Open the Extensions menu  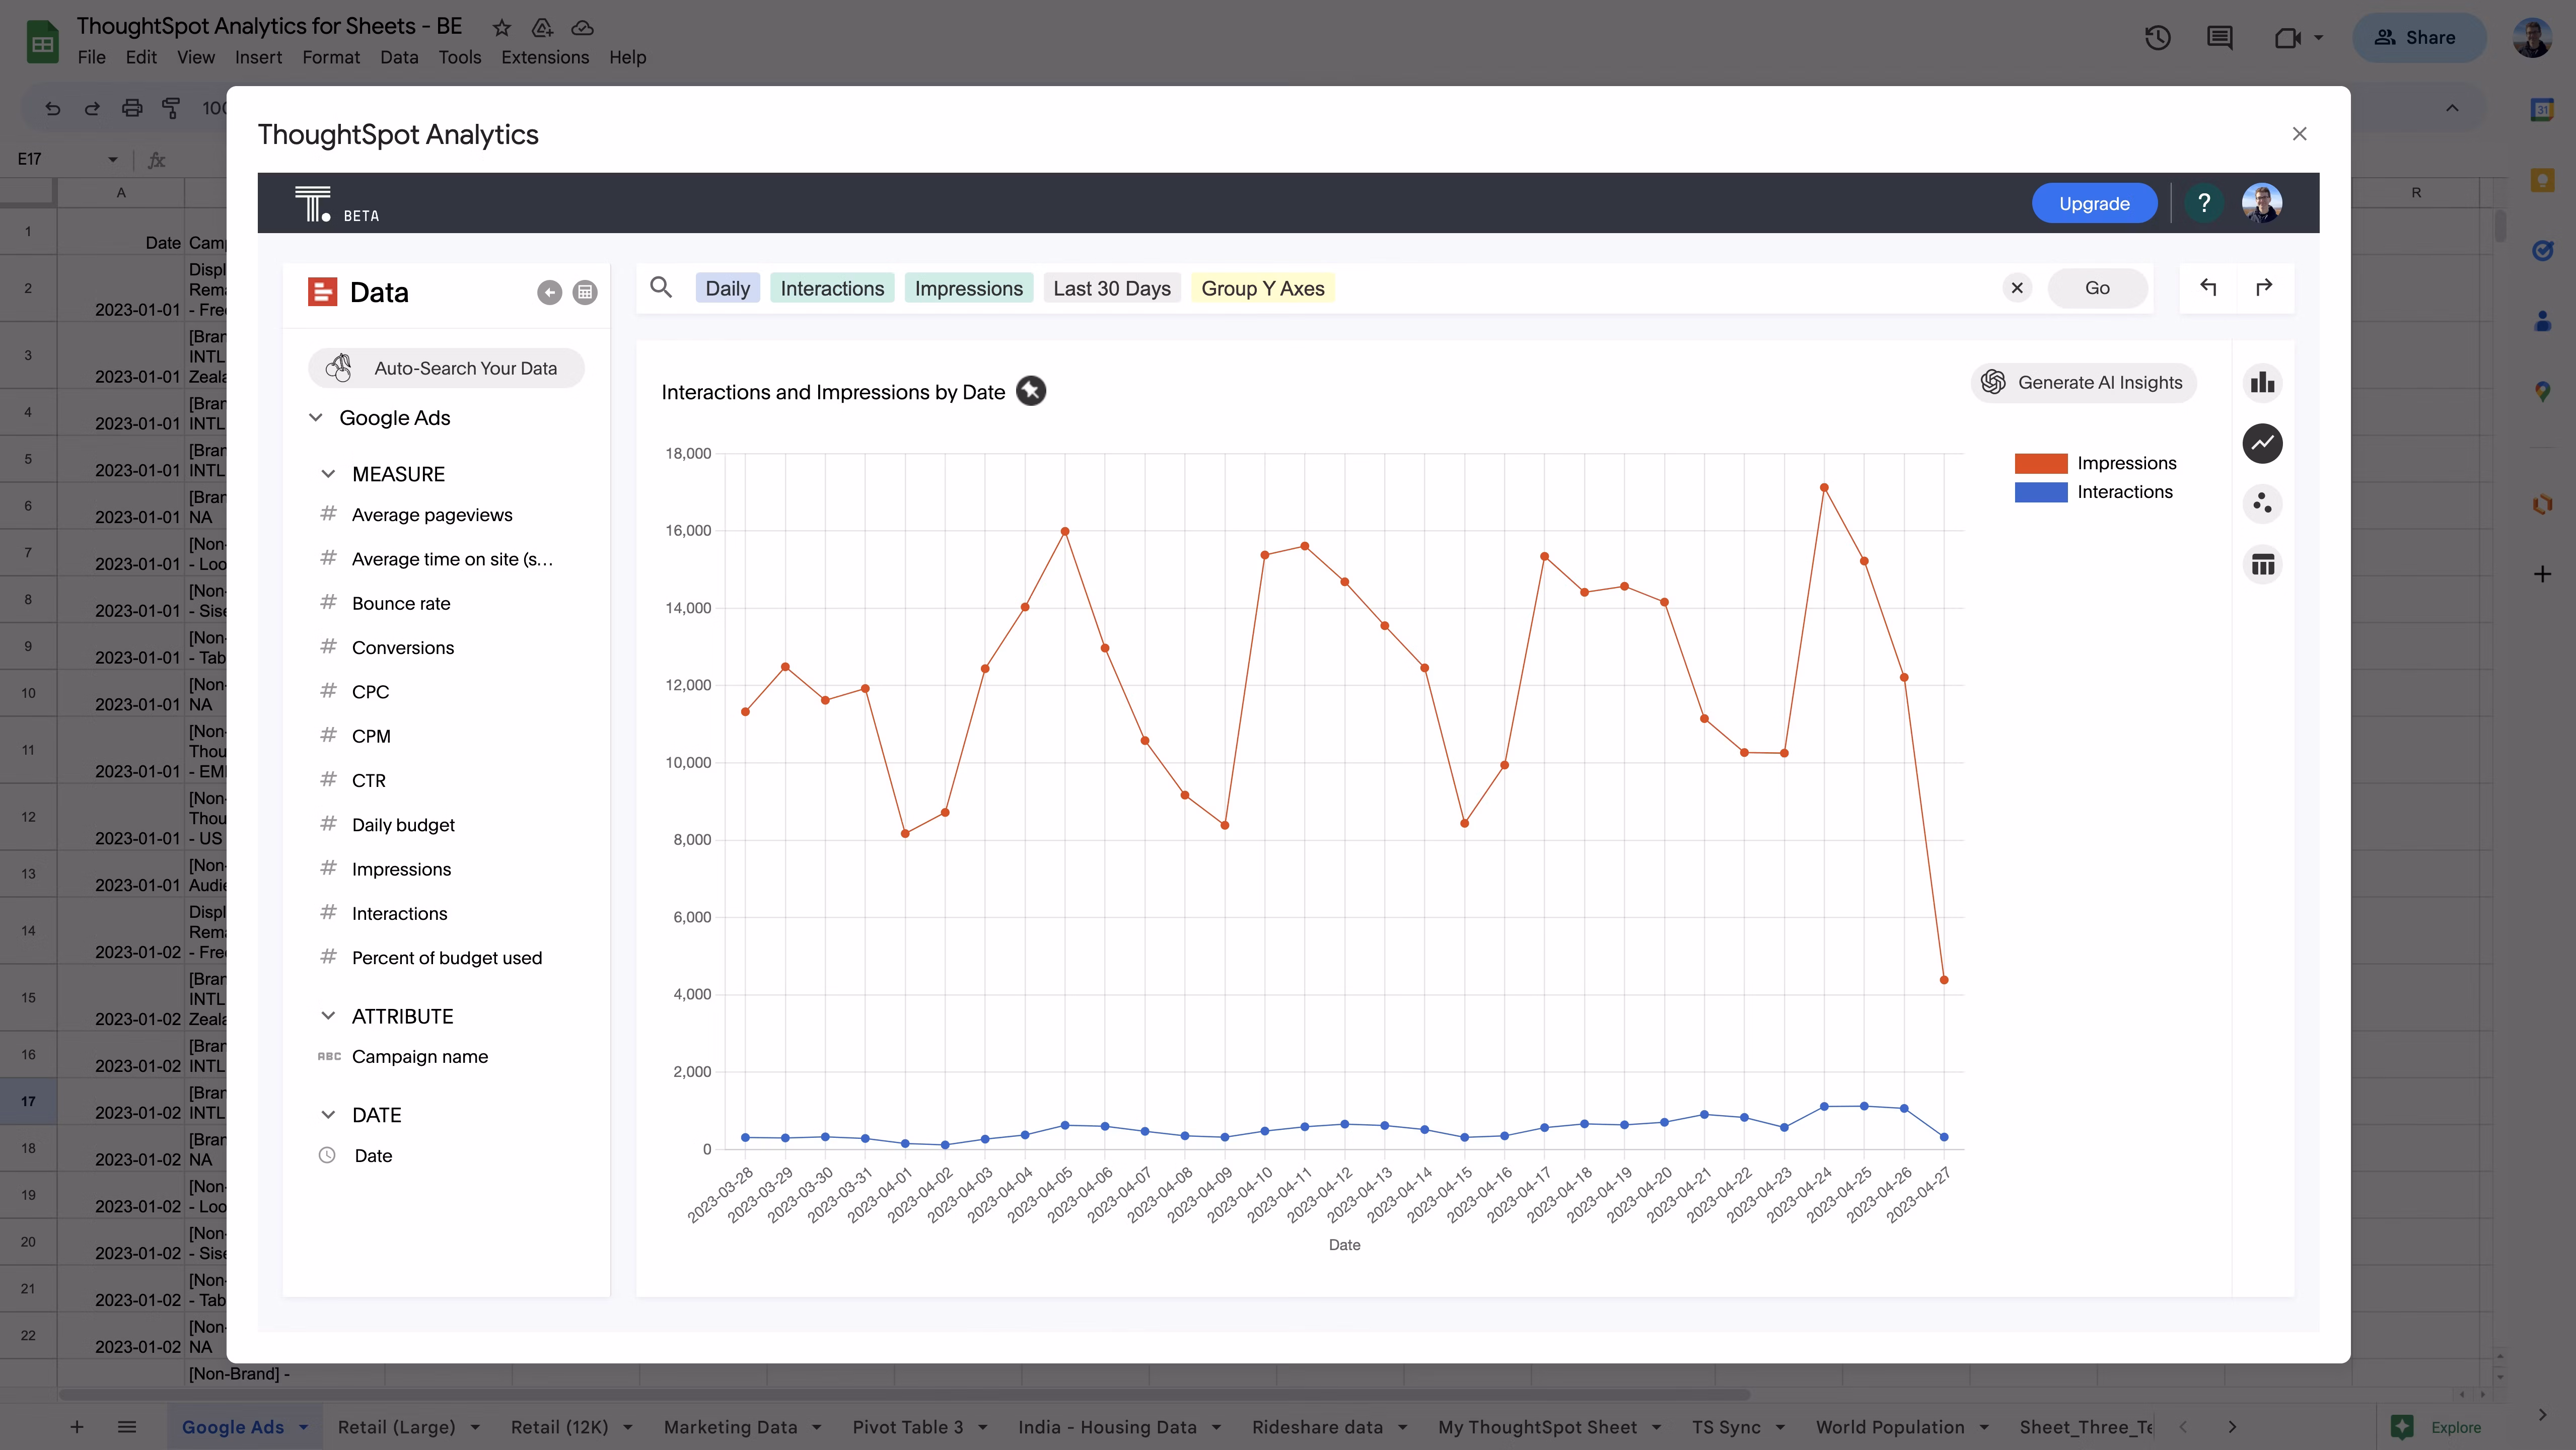(x=545, y=57)
